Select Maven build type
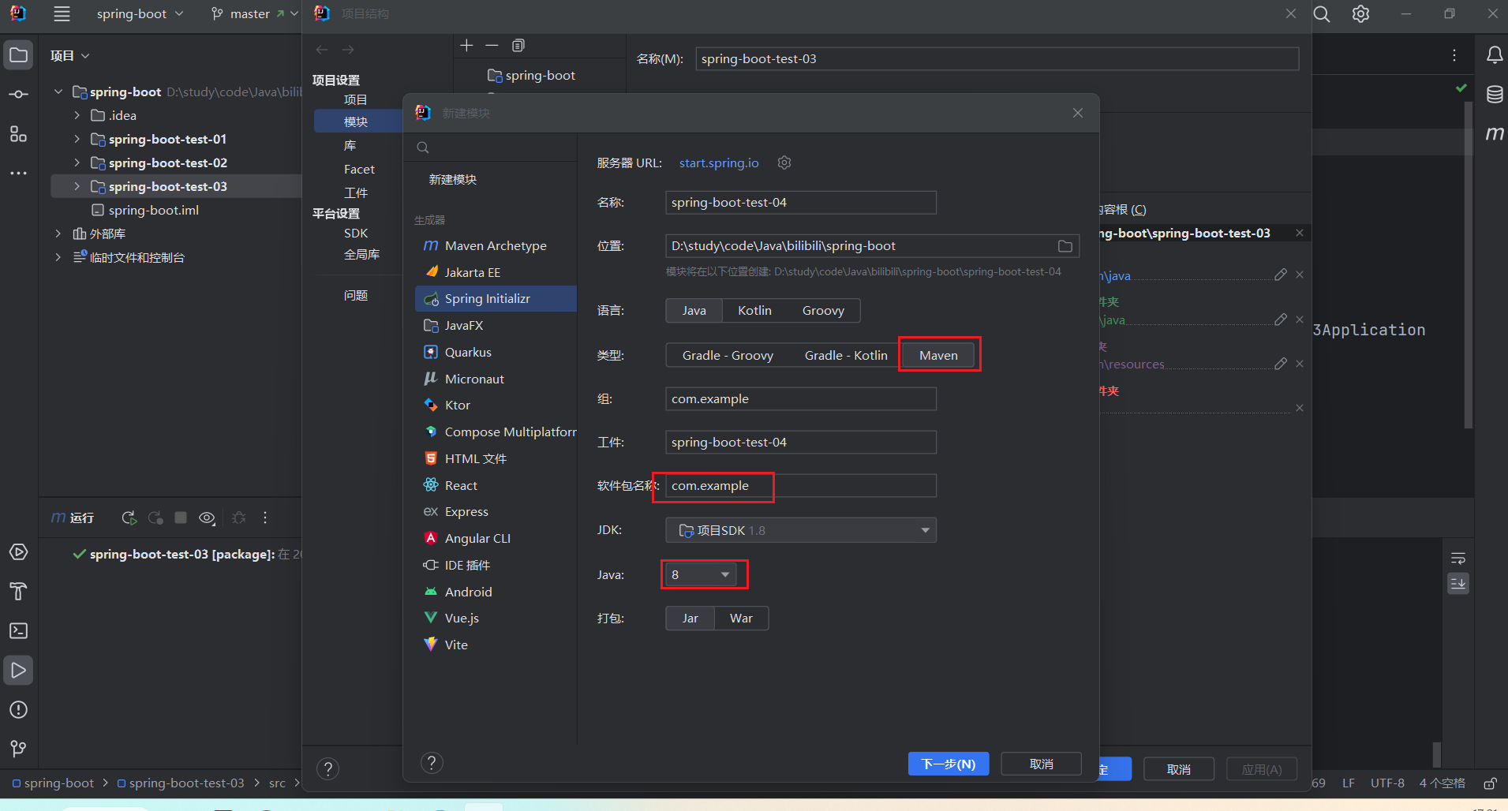 click(x=938, y=356)
